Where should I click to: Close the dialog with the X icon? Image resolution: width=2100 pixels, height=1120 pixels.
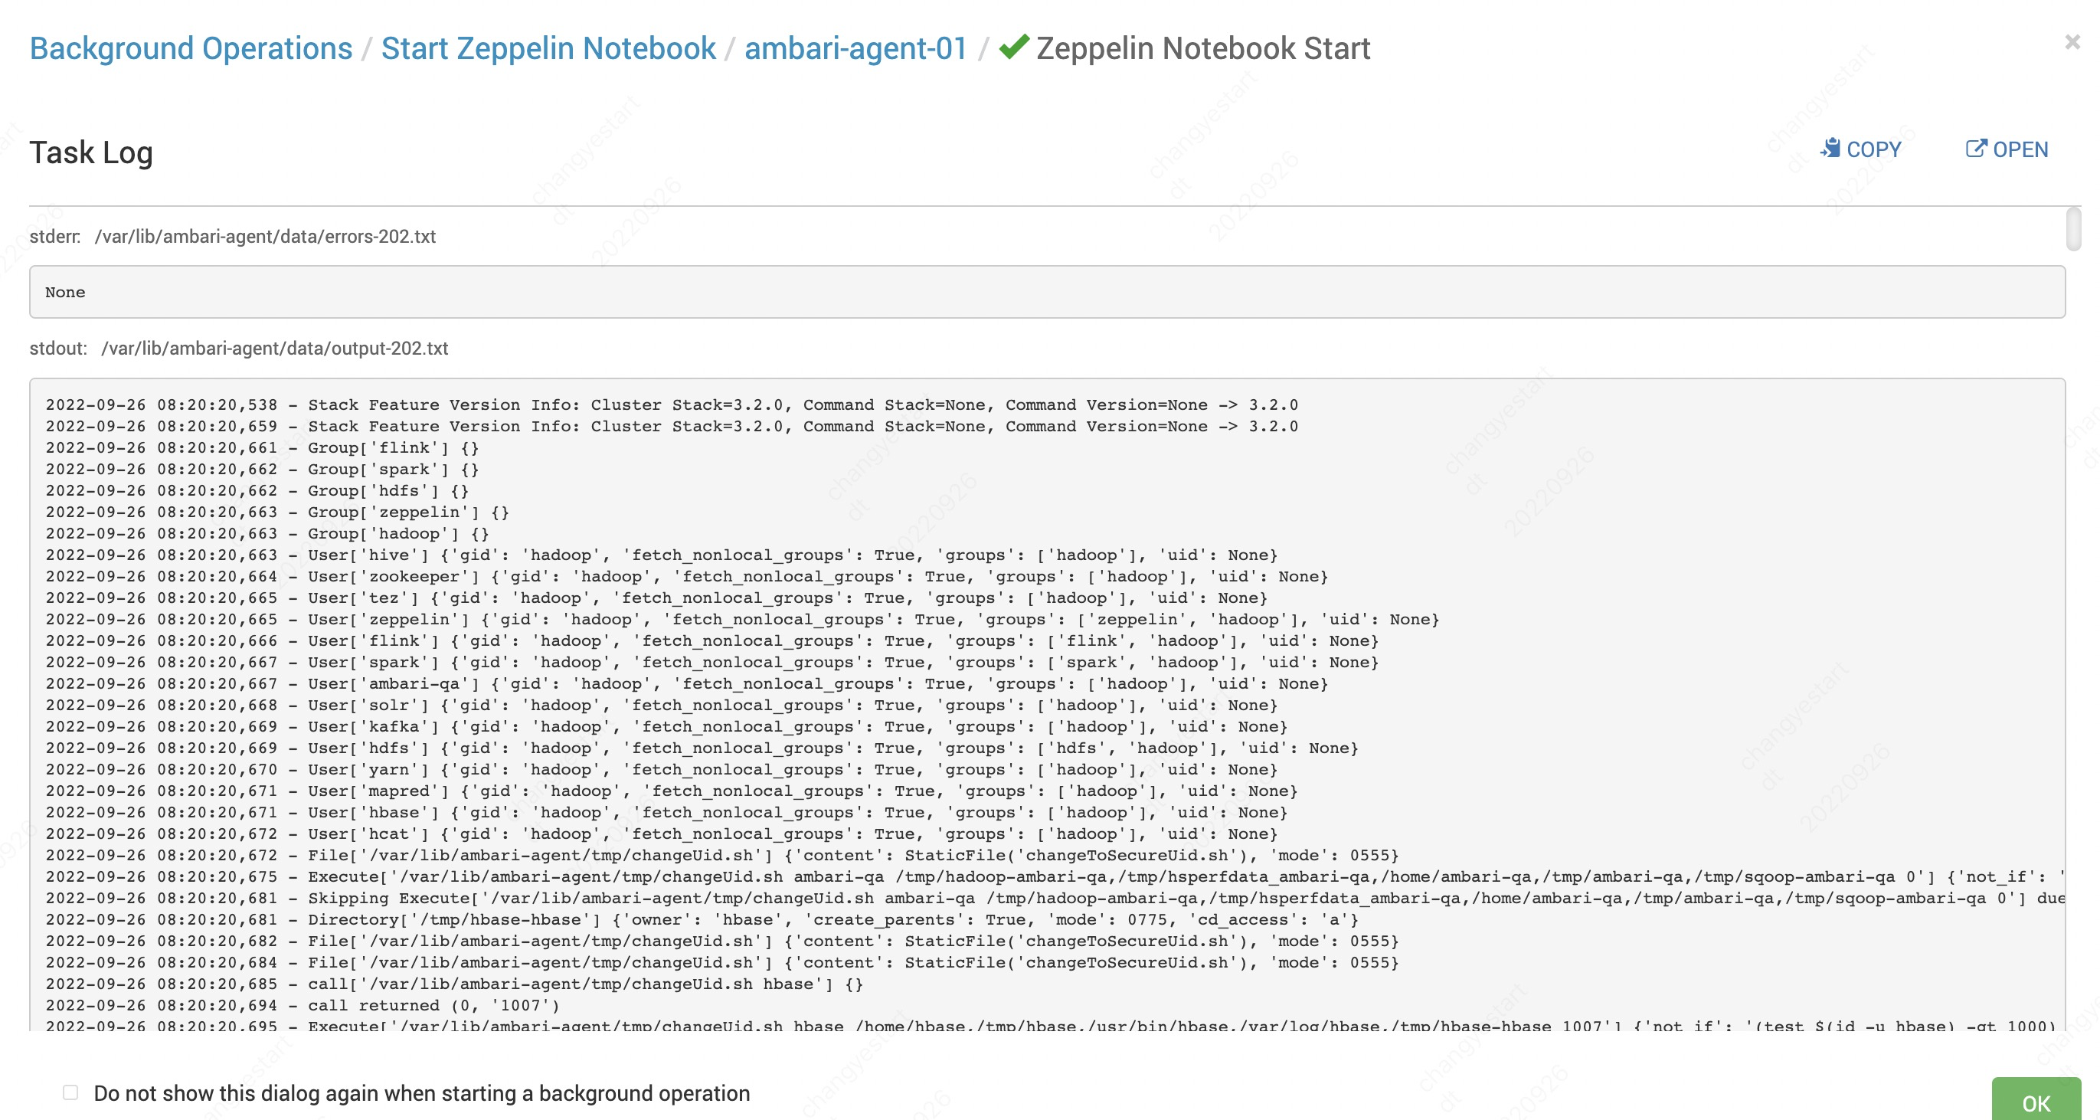2072,41
